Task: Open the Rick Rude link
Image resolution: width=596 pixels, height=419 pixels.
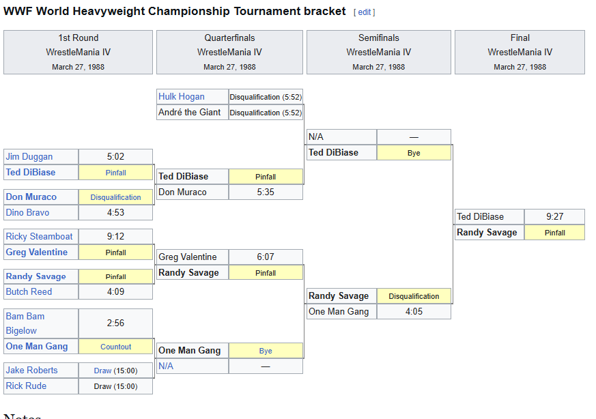Action: (27, 386)
